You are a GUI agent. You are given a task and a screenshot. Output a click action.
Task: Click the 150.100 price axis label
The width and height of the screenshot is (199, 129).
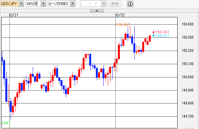(x=188, y=64)
